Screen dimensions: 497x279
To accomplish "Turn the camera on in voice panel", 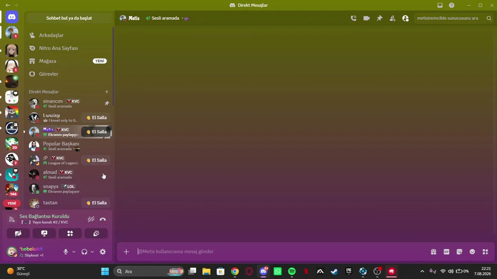I will (18, 233).
